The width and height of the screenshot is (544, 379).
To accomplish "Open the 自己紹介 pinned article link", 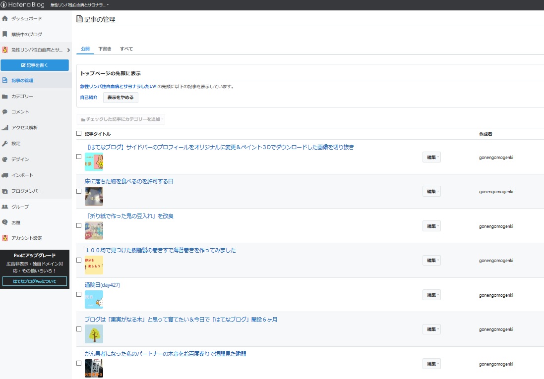I will click(x=88, y=97).
